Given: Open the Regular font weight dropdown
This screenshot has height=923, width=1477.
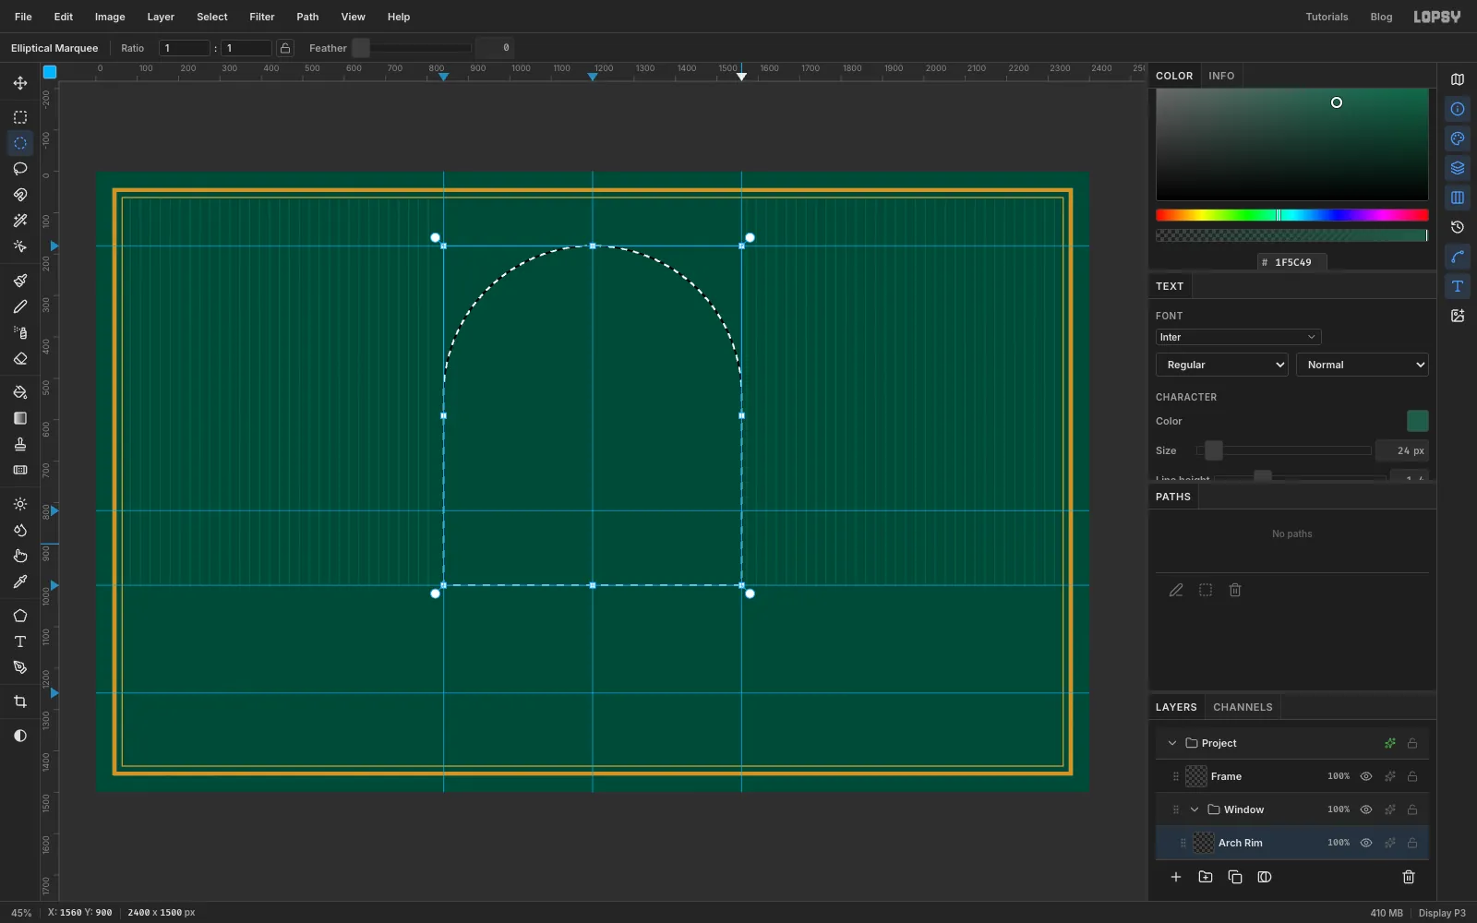Looking at the screenshot, I should click(x=1222, y=365).
